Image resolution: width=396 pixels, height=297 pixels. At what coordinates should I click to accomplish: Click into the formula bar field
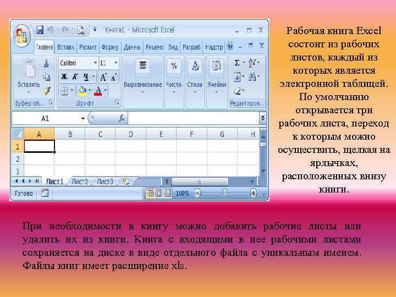coord(194,118)
